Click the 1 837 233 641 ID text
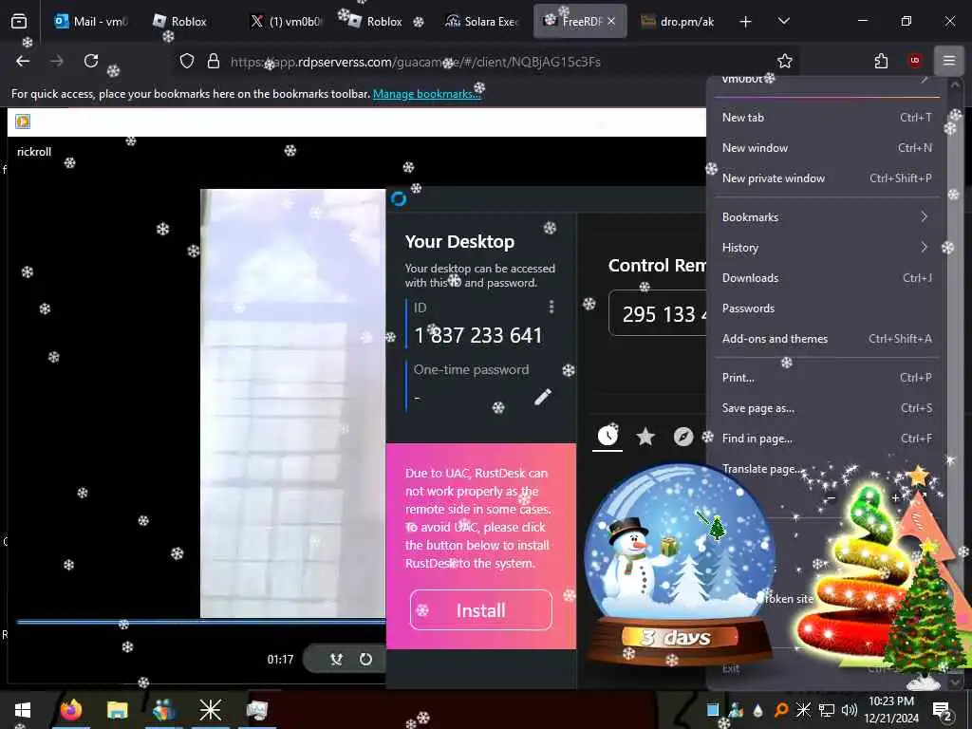 tap(478, 335)
